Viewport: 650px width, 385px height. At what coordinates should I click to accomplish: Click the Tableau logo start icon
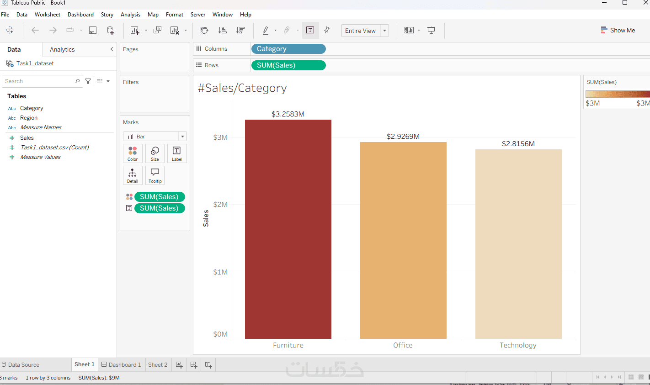pyautogui.click(x=10, y=30)
